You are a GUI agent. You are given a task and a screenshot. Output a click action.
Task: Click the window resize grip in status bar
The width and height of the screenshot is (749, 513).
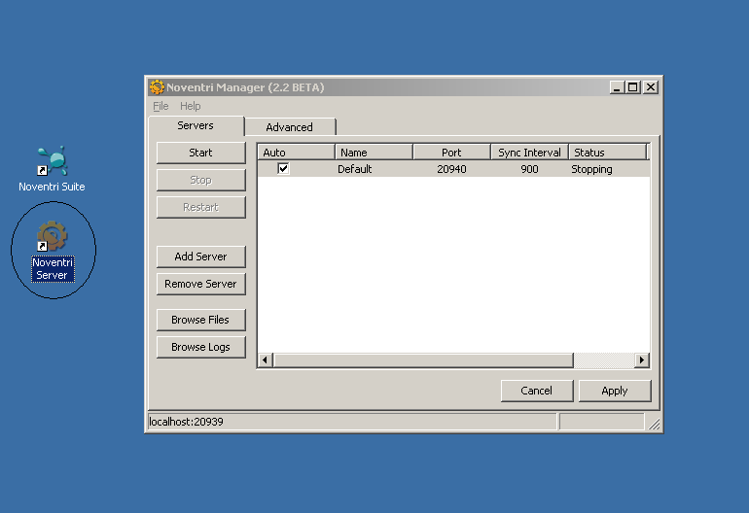[x=654, y=424]
